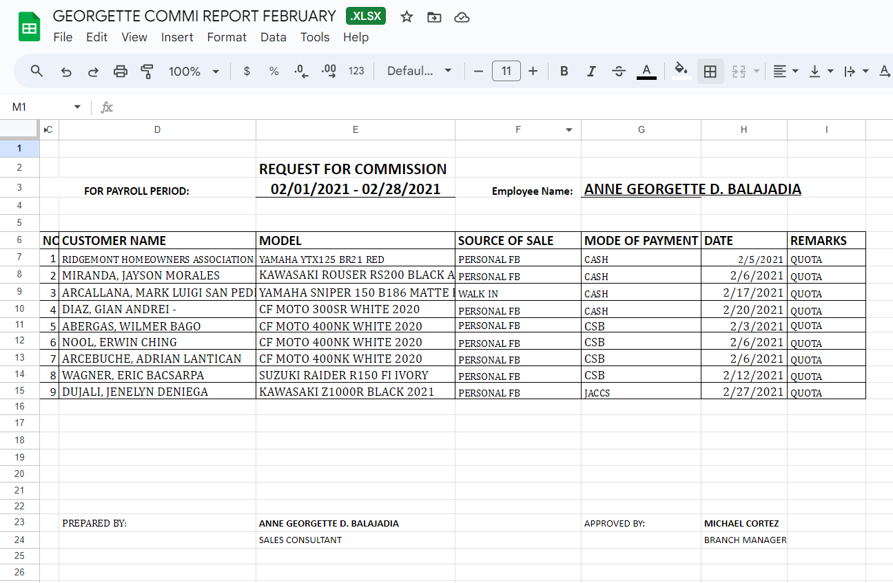Open vertical align dropdown
This screenshot has height=583, width=893.
click(821, 71)
